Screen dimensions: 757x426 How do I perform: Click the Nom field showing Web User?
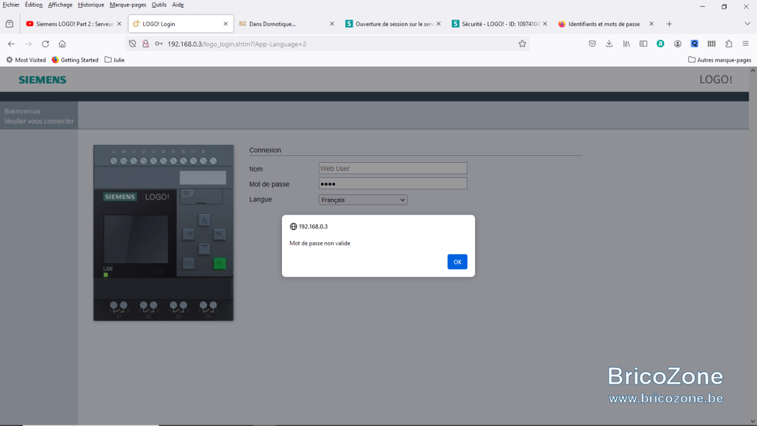393,169
